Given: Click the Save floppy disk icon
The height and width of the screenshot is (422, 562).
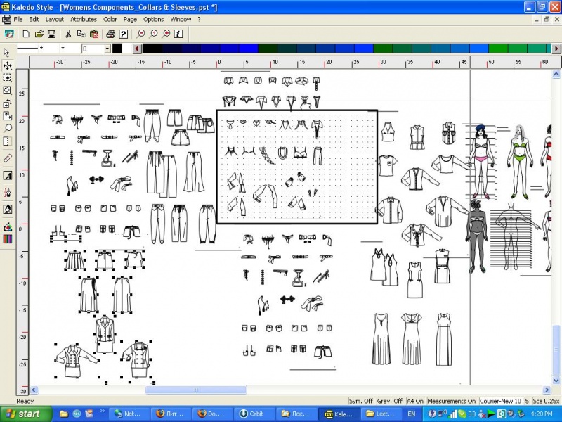Looking at the screenshot, I should point(51,34).
